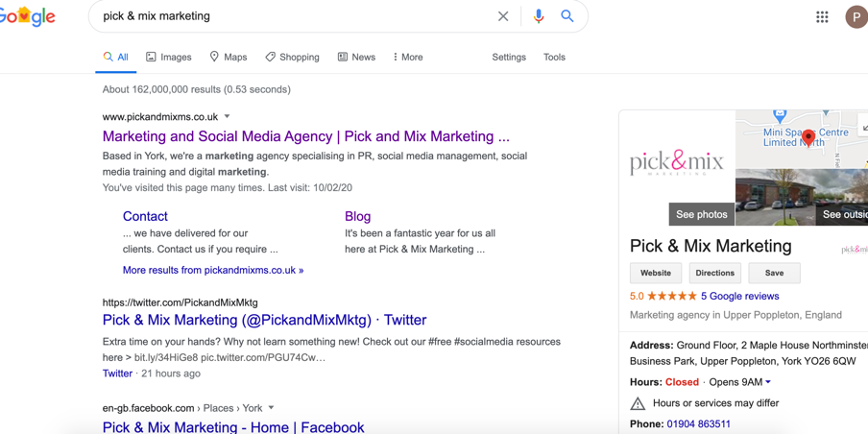Click the small pick&mix logo beside the title
The image size is (868, 434).
pos(855,249)
